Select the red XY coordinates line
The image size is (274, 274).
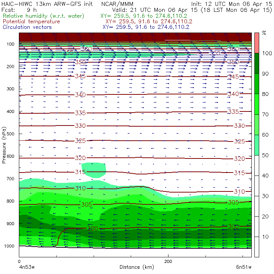149,21
